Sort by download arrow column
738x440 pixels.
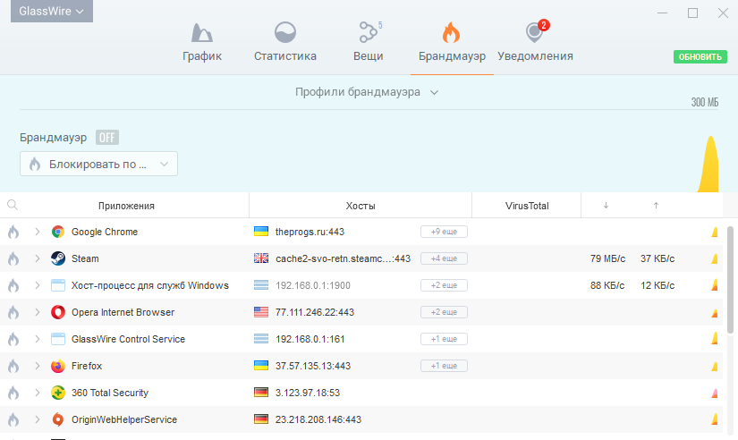(606, 205)
